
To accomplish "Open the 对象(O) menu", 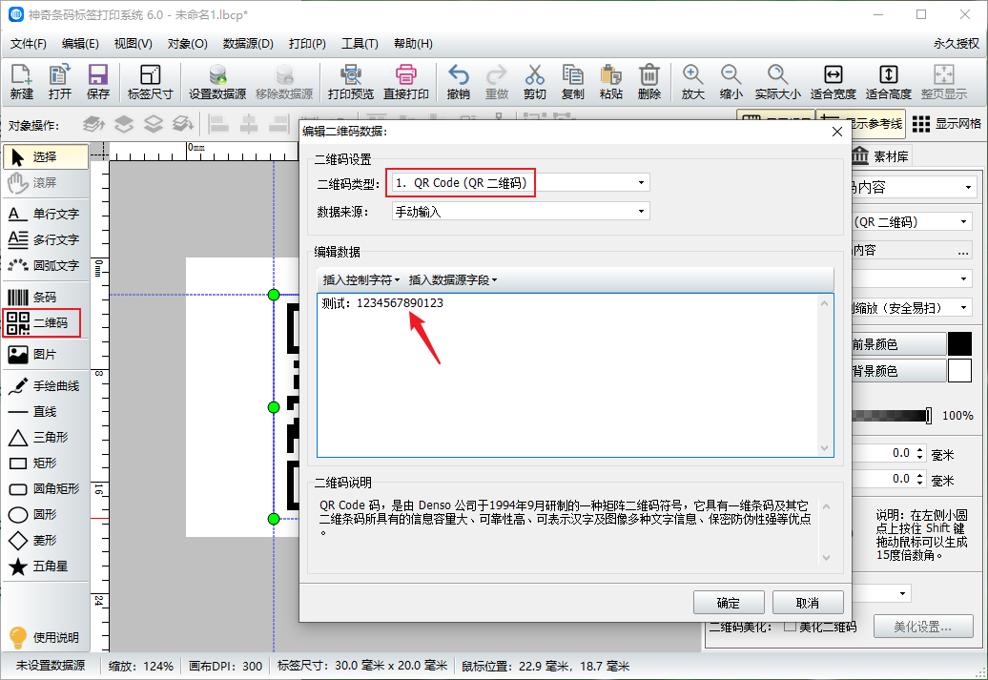I will point(187,44).
